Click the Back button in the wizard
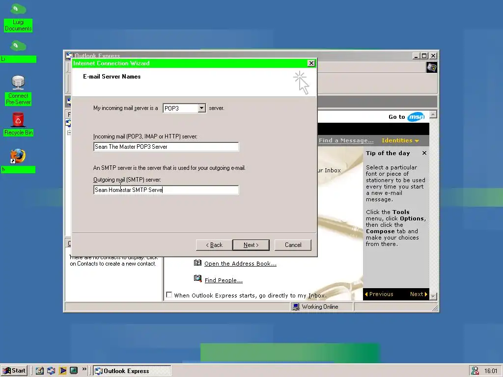The width and height of the screenshot is (503, 377). 214,245
